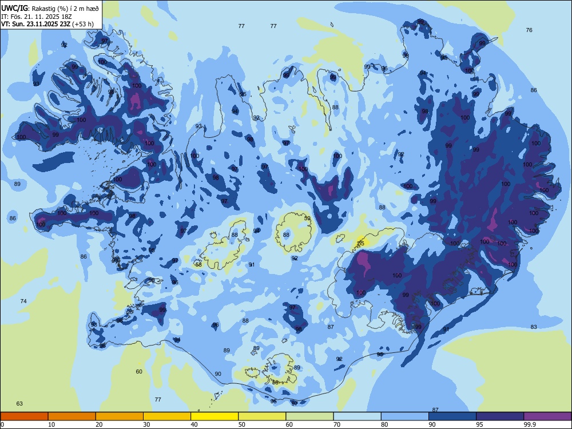
Task: Click the '83' humidity value on the map
Action: pyautogui.click(x=534, y=327)
